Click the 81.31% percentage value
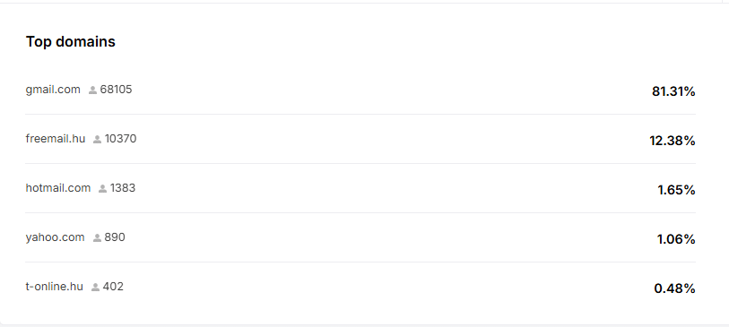 click(673, 91)
